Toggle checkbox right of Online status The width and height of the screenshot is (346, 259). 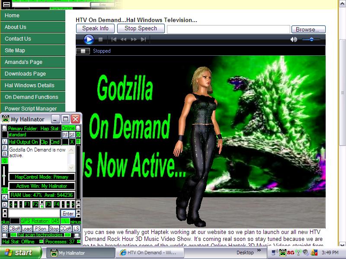tap(78, 128)
